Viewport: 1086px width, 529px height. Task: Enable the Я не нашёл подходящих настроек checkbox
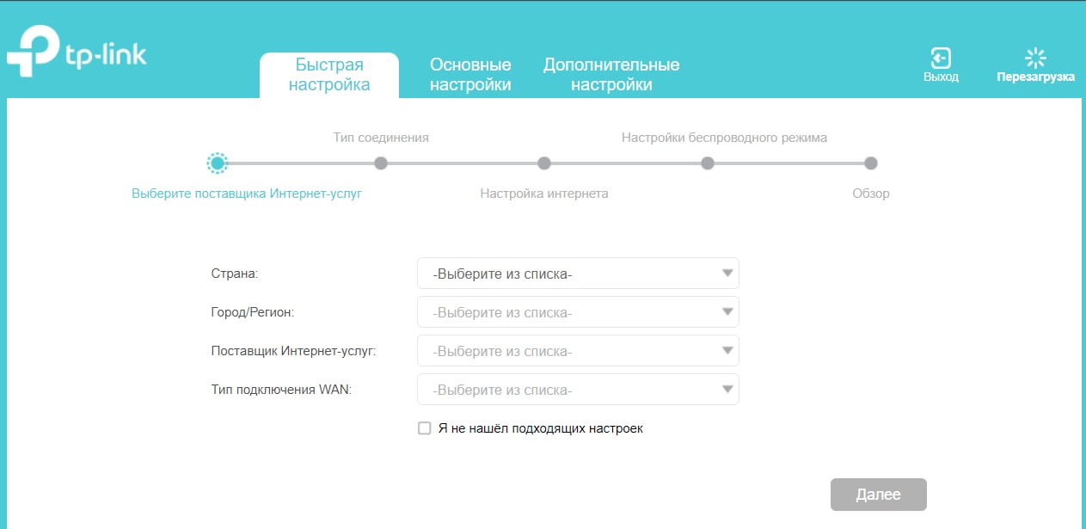coord(424,428)
